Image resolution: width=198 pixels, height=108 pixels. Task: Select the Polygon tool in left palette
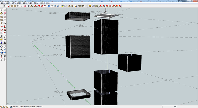point(2,23)
